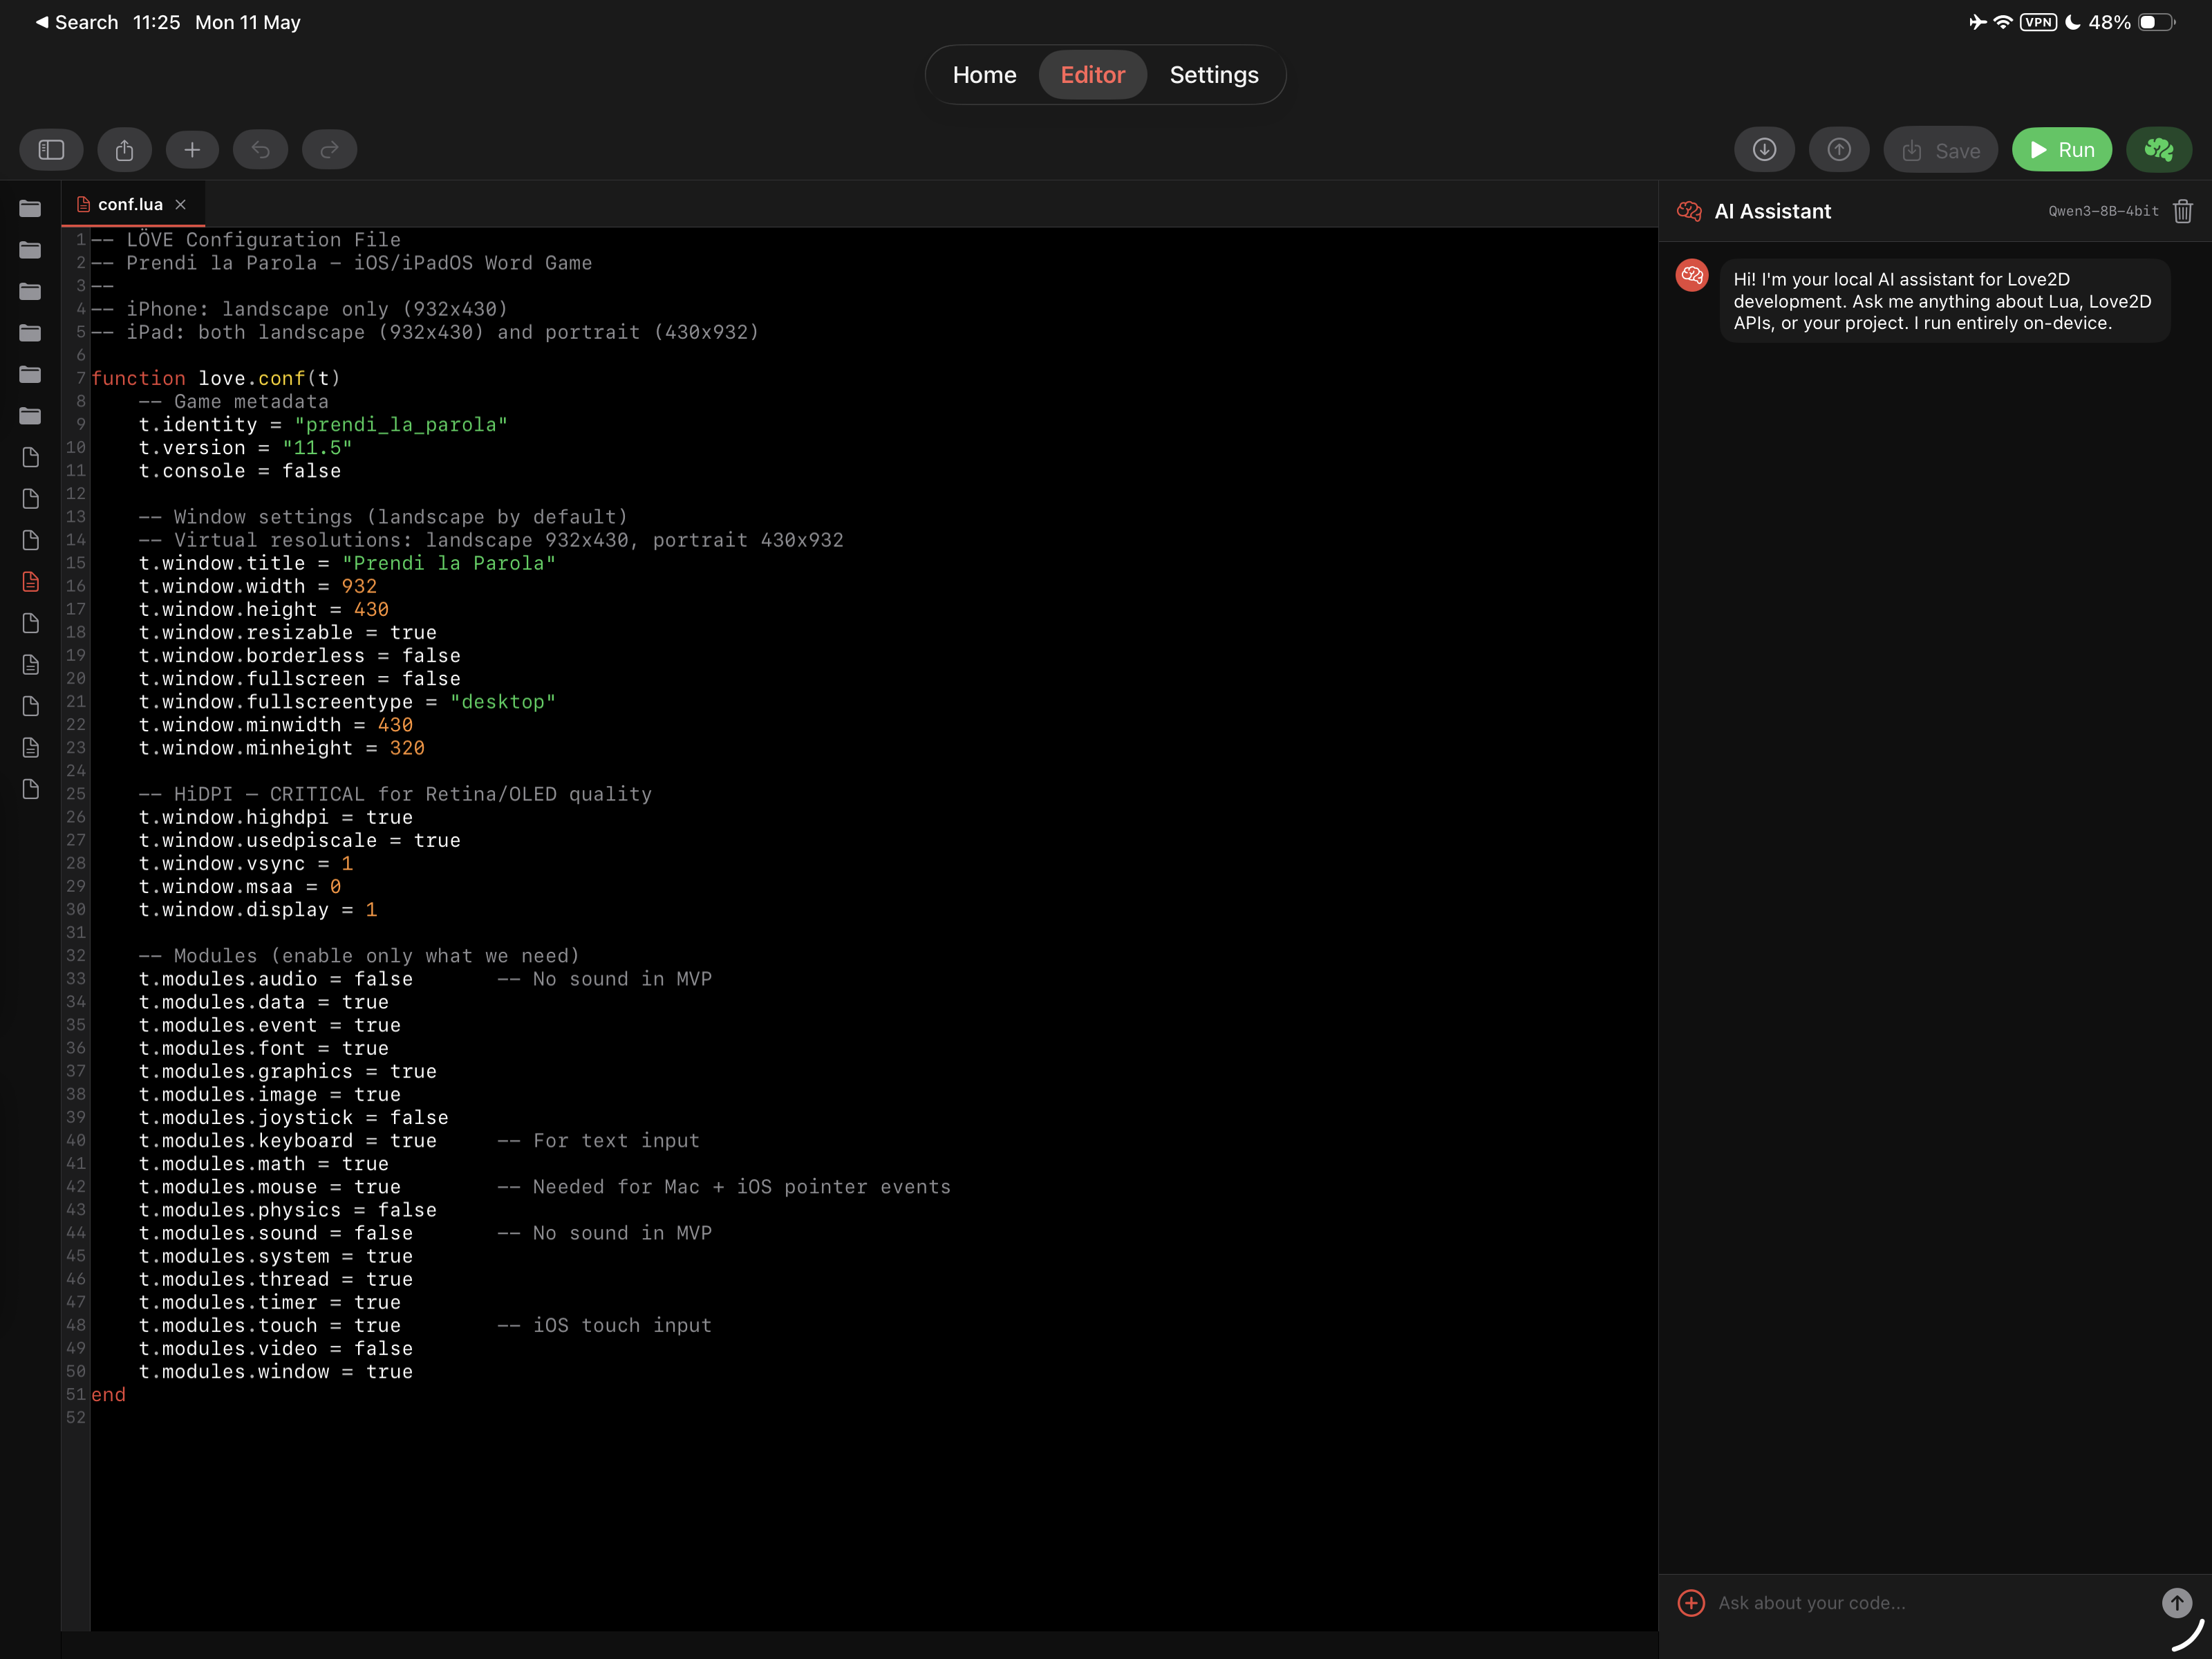Toggle the file sidebar panel icon
Image resolution: width=2212 pixels, height=1659 pixels.
(x=51, y=150)
